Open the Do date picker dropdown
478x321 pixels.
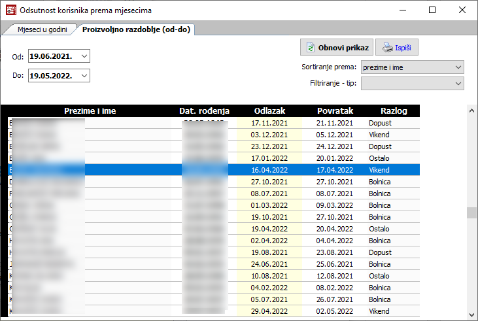coord(84,76)
